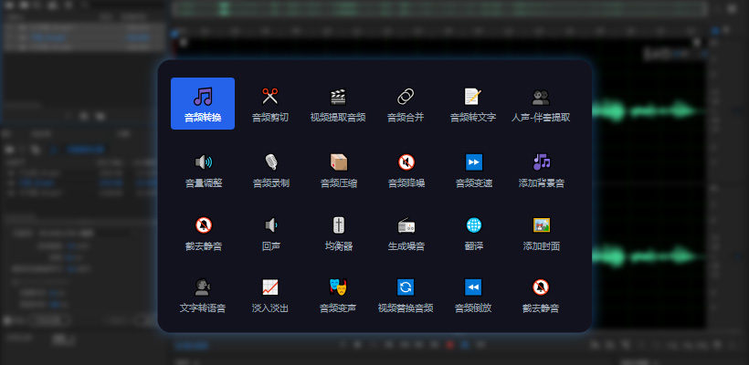The width and height of the screenshot is (749, 365).
Task: Open 添加封面 picture tool
Action: [x=541, y=233]
